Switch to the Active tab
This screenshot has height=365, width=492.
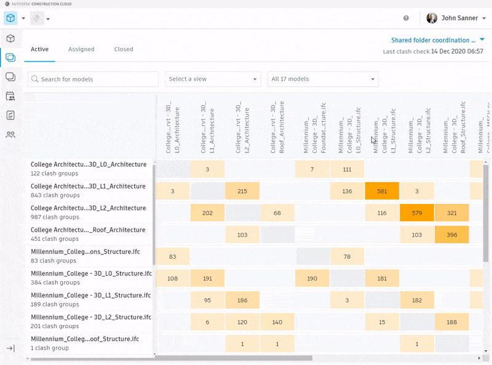coord(39,49)
